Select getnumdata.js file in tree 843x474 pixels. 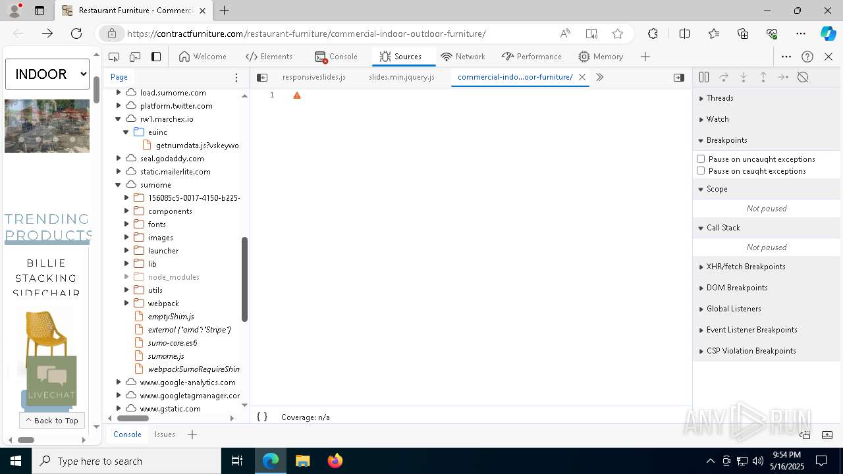click(197, 145)
